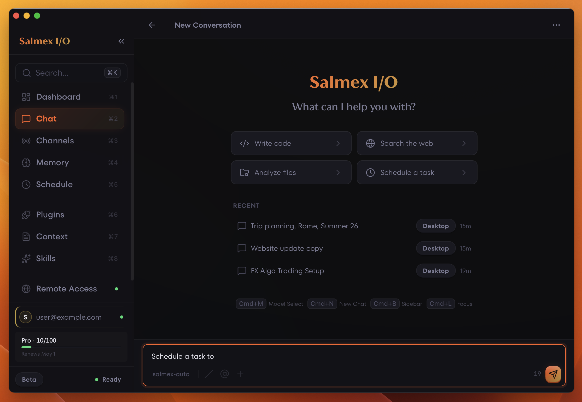Viewport: 582px width, 402px height.
Task: Choose the Write code suggestion
Action: 291,143
